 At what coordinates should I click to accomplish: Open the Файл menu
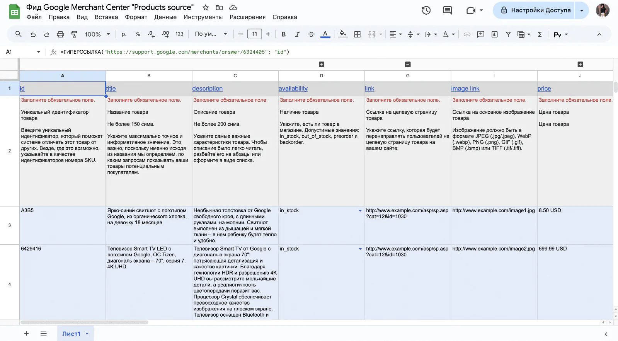click(x=34, y=17)
